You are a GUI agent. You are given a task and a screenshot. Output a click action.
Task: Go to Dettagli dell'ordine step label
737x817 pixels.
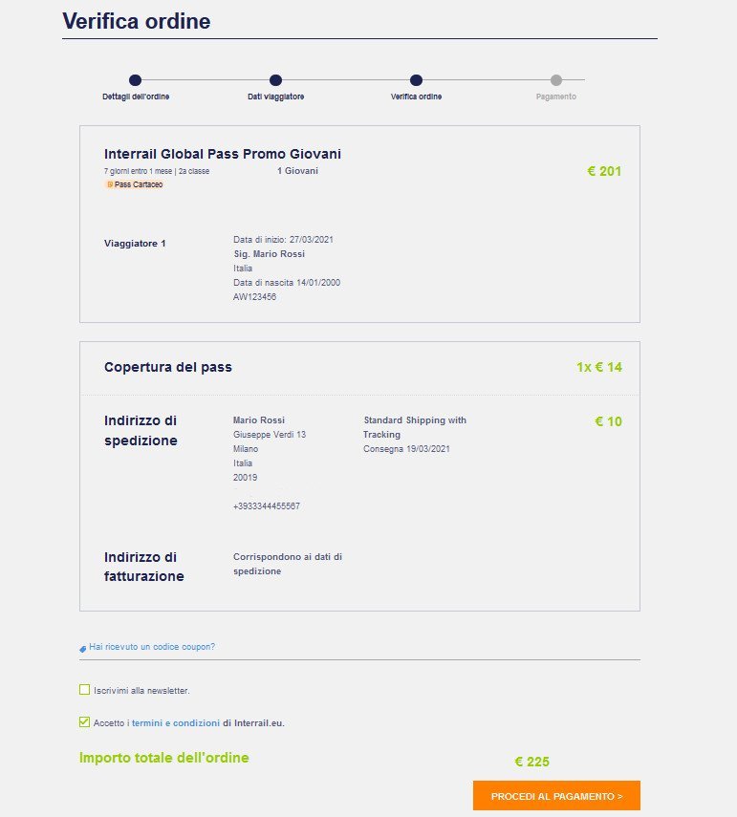coord(136,97)
